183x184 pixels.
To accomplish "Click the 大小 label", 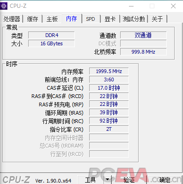I will pyautogui.click(x=17, y=44).
